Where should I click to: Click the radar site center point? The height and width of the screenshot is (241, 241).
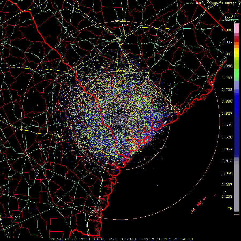point(121,120)
